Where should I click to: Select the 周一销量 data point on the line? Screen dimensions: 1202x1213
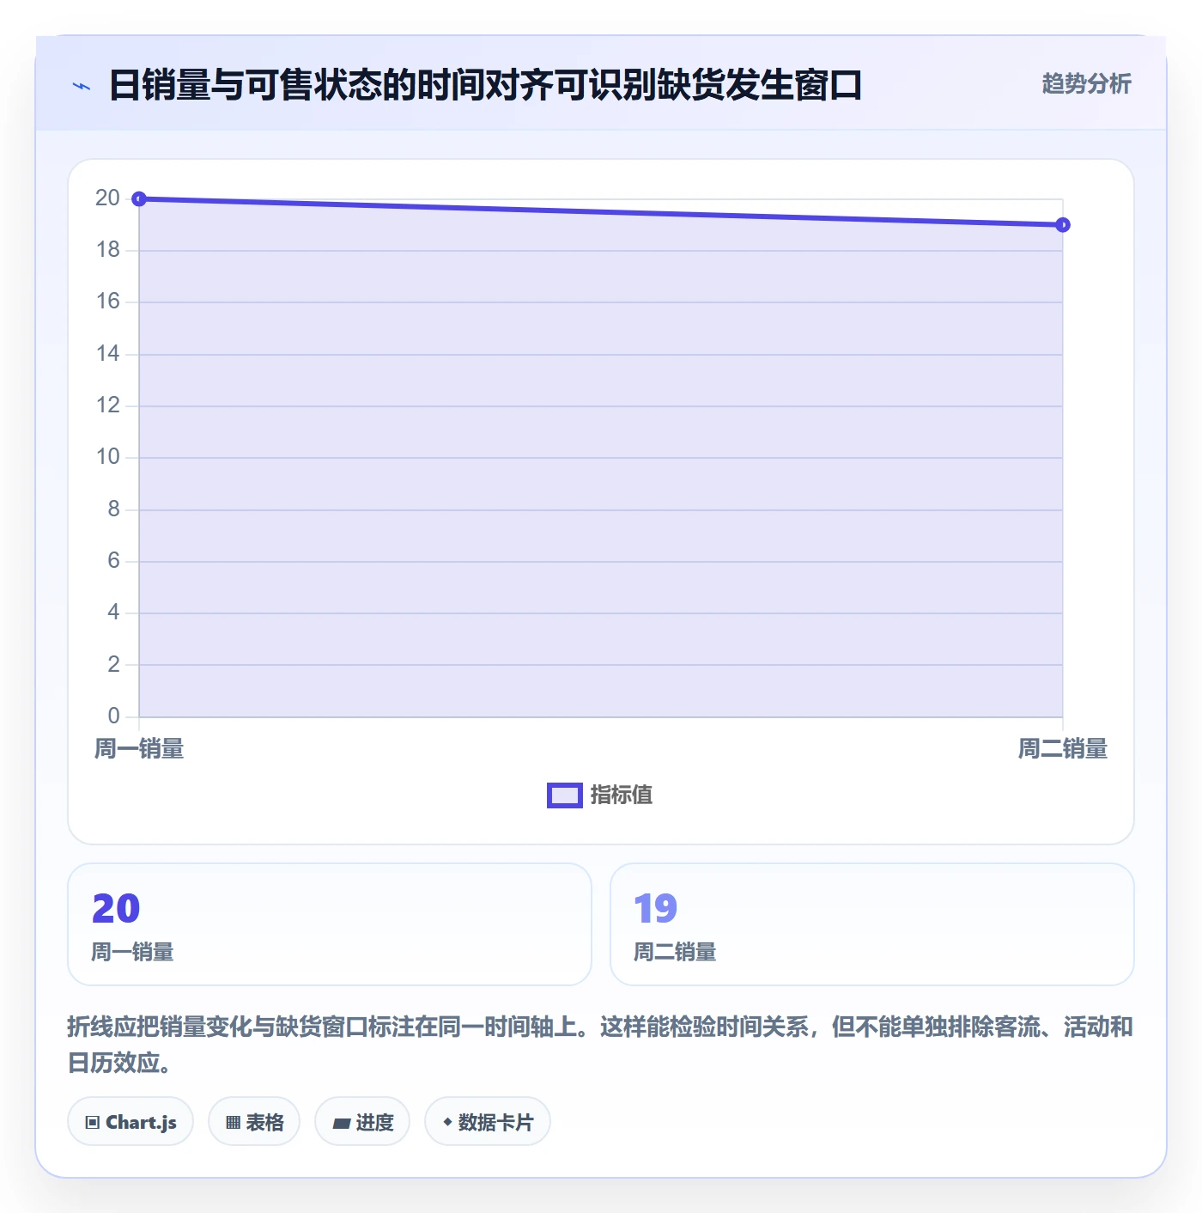pos(139,198)
